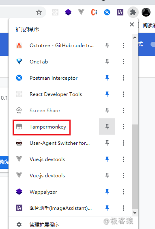Select the Screen Share entry
The height and width of the screenshot is (229, 155).
point(45,110)
